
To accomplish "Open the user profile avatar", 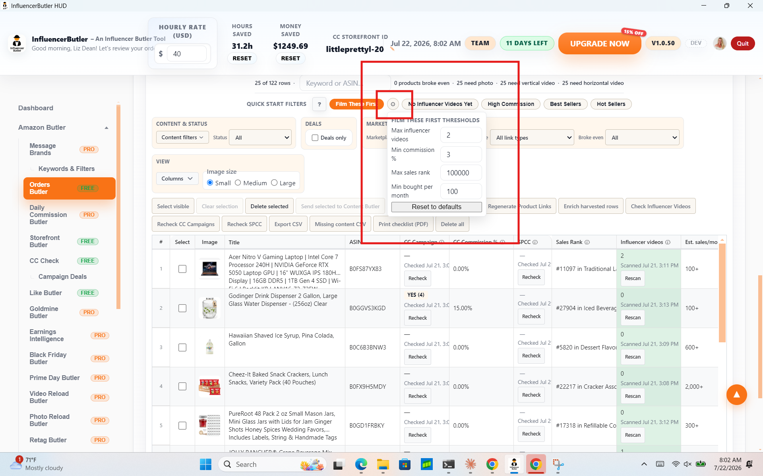I will [720, 43].
